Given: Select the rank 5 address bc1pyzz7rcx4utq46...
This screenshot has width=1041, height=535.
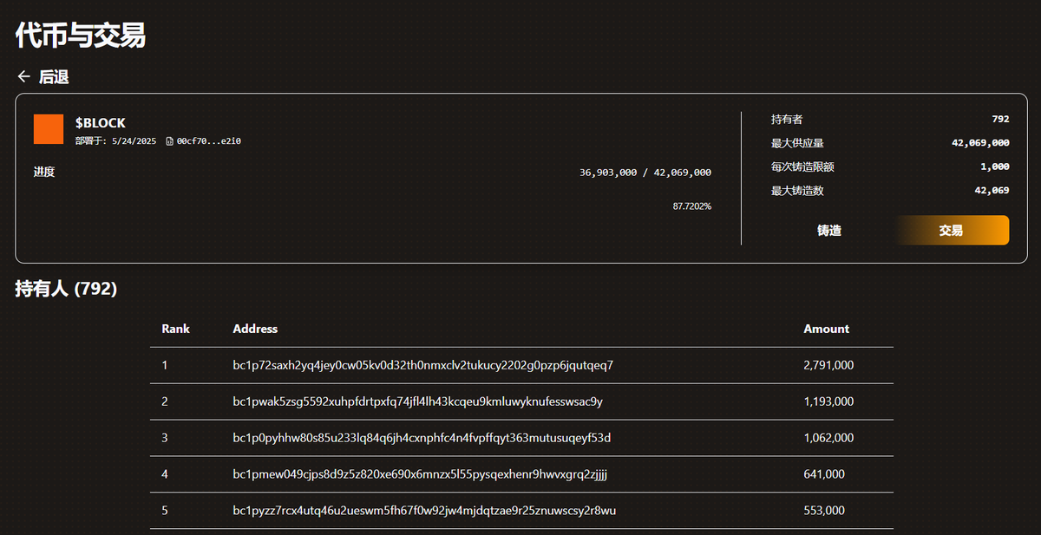Looking at the screenshot, I should (x=425, y=511).
